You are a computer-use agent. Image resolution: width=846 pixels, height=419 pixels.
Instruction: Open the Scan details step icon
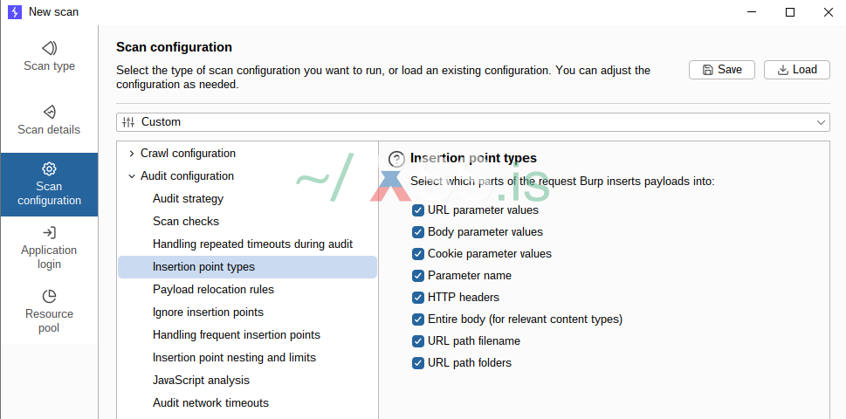coord(49,112)
